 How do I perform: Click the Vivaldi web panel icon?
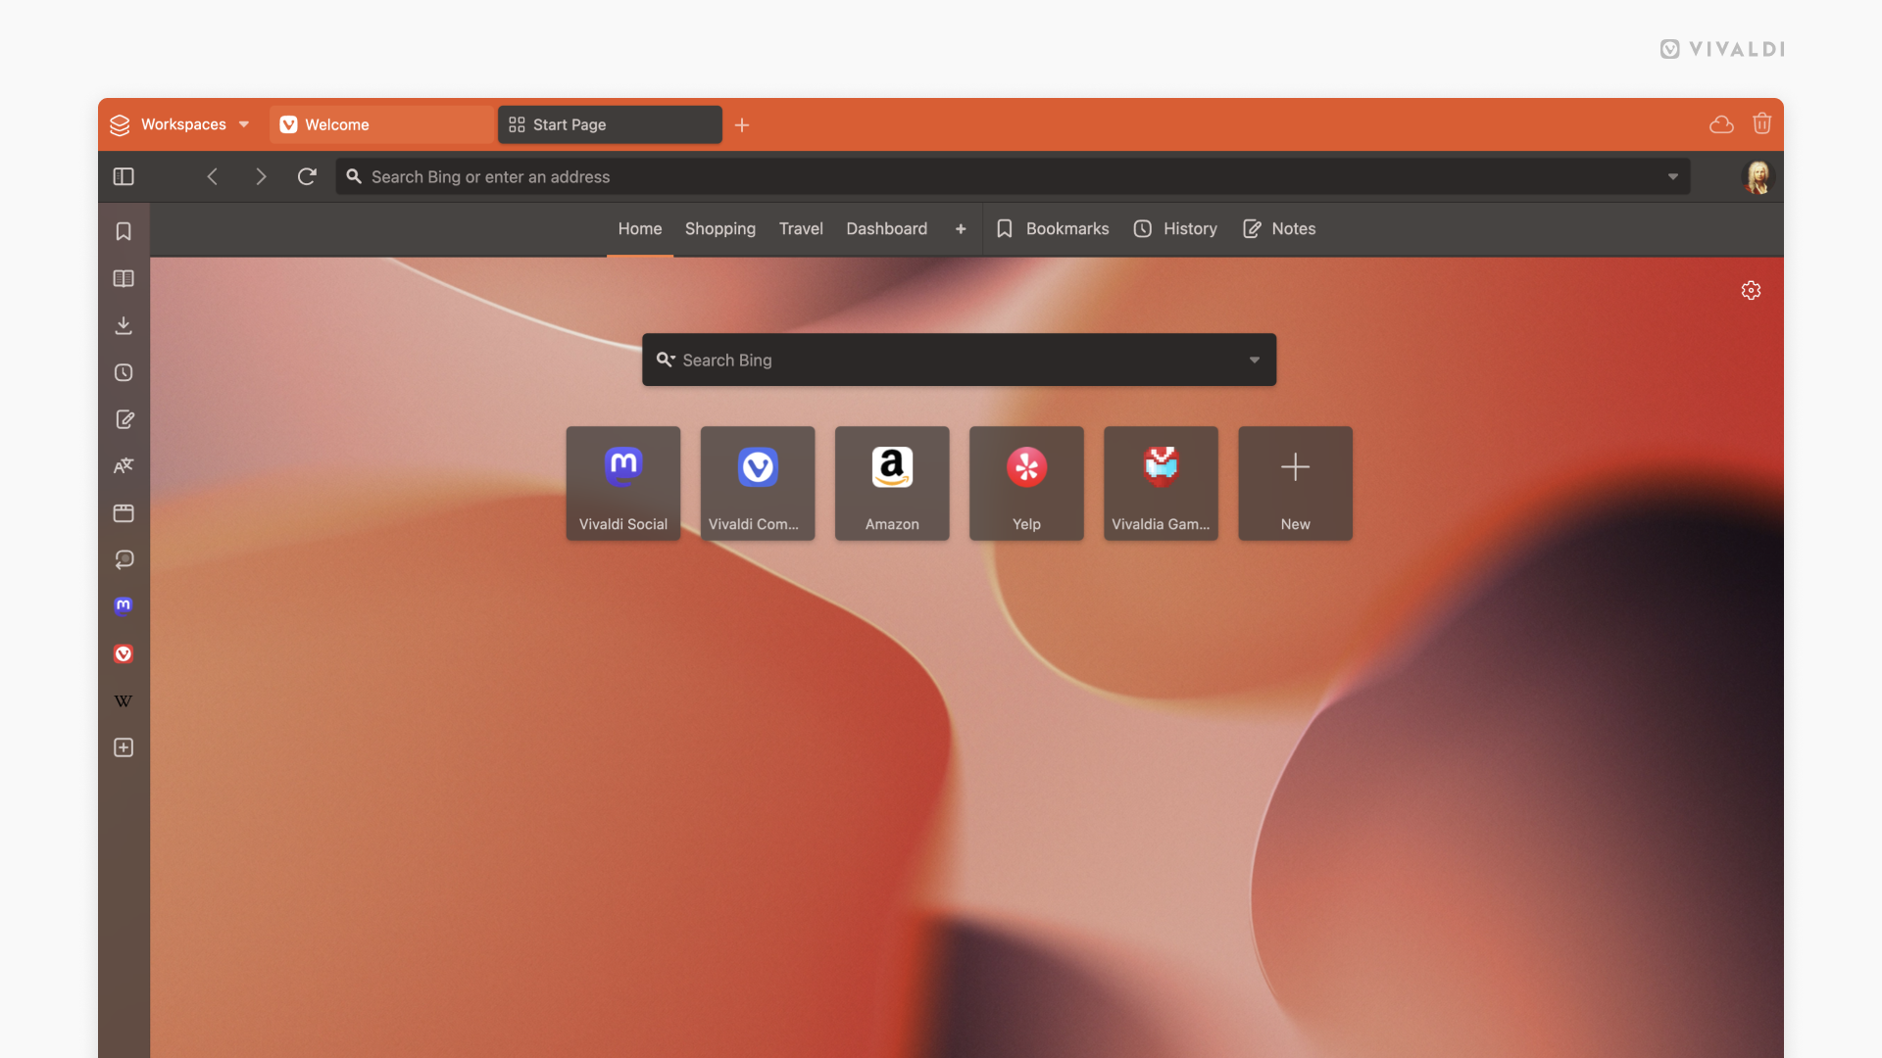[x=123, y=653]
